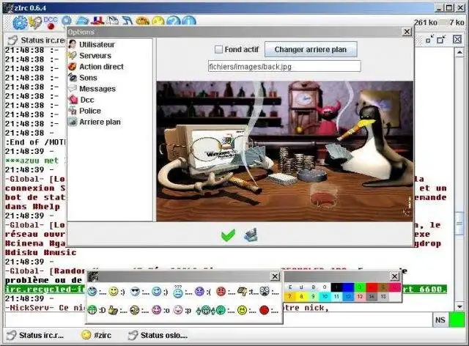Click the red-blue hat toolbar icon
469x346 pixels.
[97, 21]
